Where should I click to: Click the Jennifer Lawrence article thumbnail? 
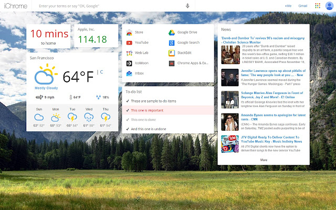coord(230,77)
